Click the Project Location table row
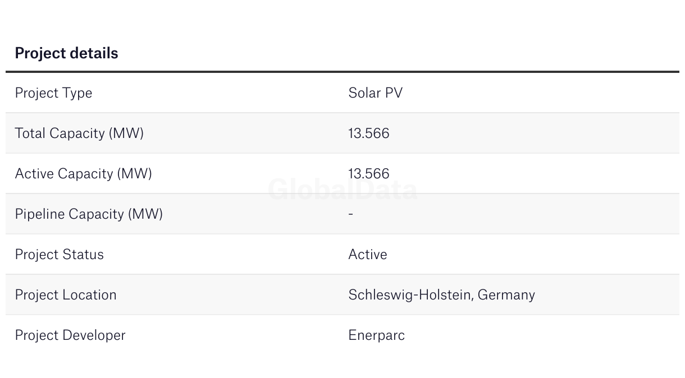Viewport: 685px width, 378px height. [x=342, y=294]
